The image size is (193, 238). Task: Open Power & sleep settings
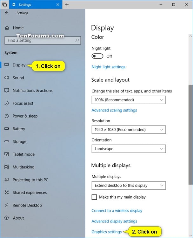pos(25,116)
